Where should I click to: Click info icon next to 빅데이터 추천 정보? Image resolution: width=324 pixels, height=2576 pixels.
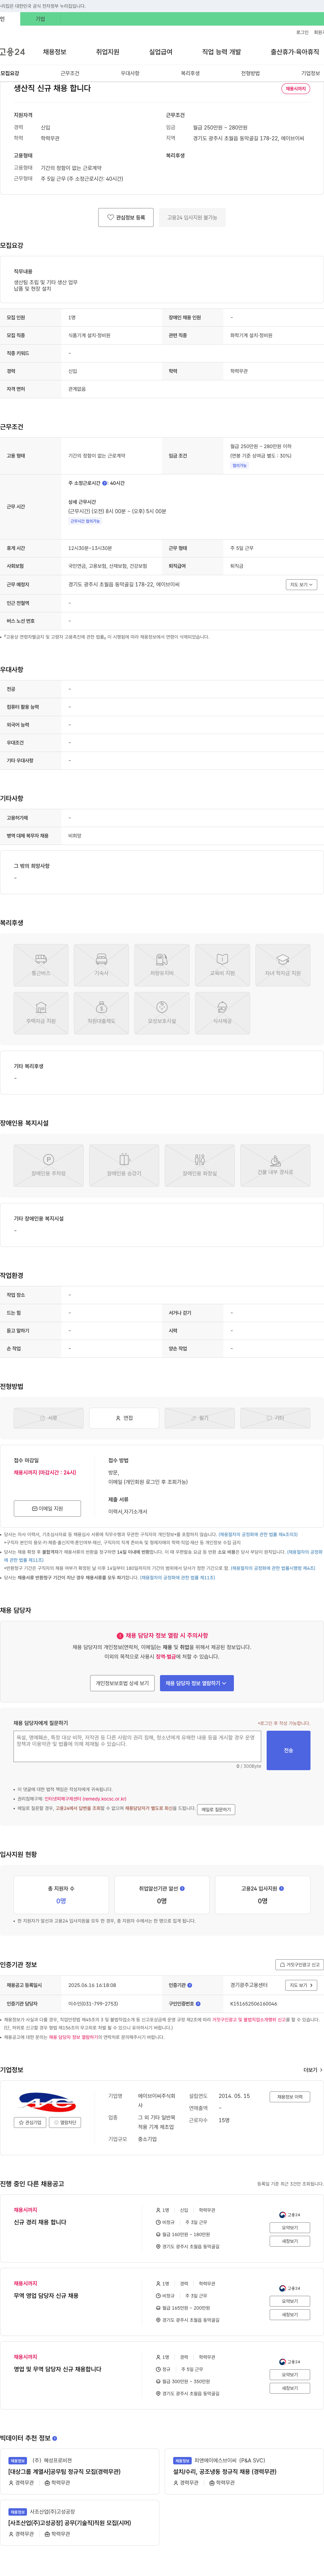pos(54,2438)
